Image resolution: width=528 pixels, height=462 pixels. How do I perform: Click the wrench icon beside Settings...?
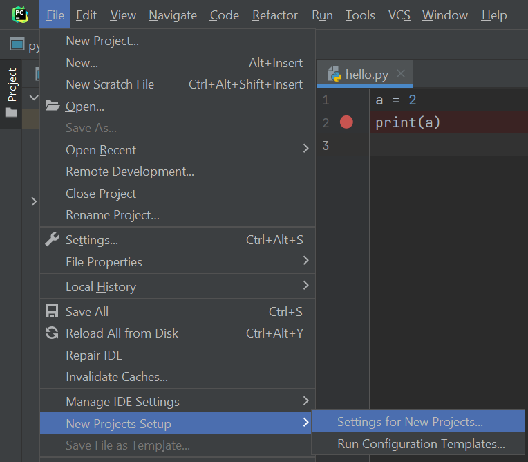[x=53, y=239]
